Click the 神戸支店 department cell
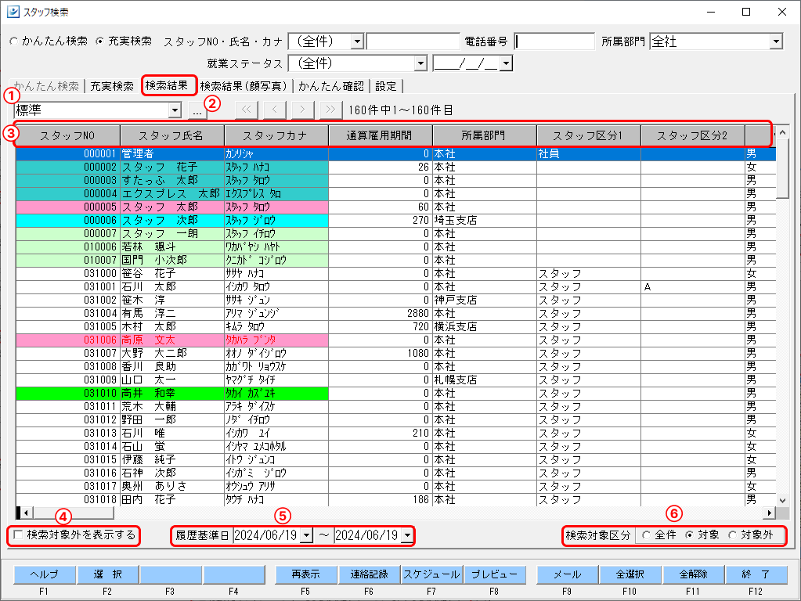The width and height of the screenshot is (801, 601). (485, 300)
